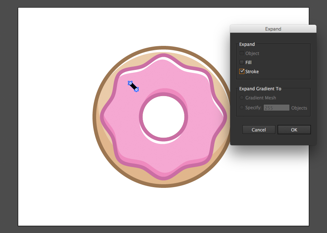Confirm expansion with the OK button
327x233 pixels.
click(x=294, y=130)
